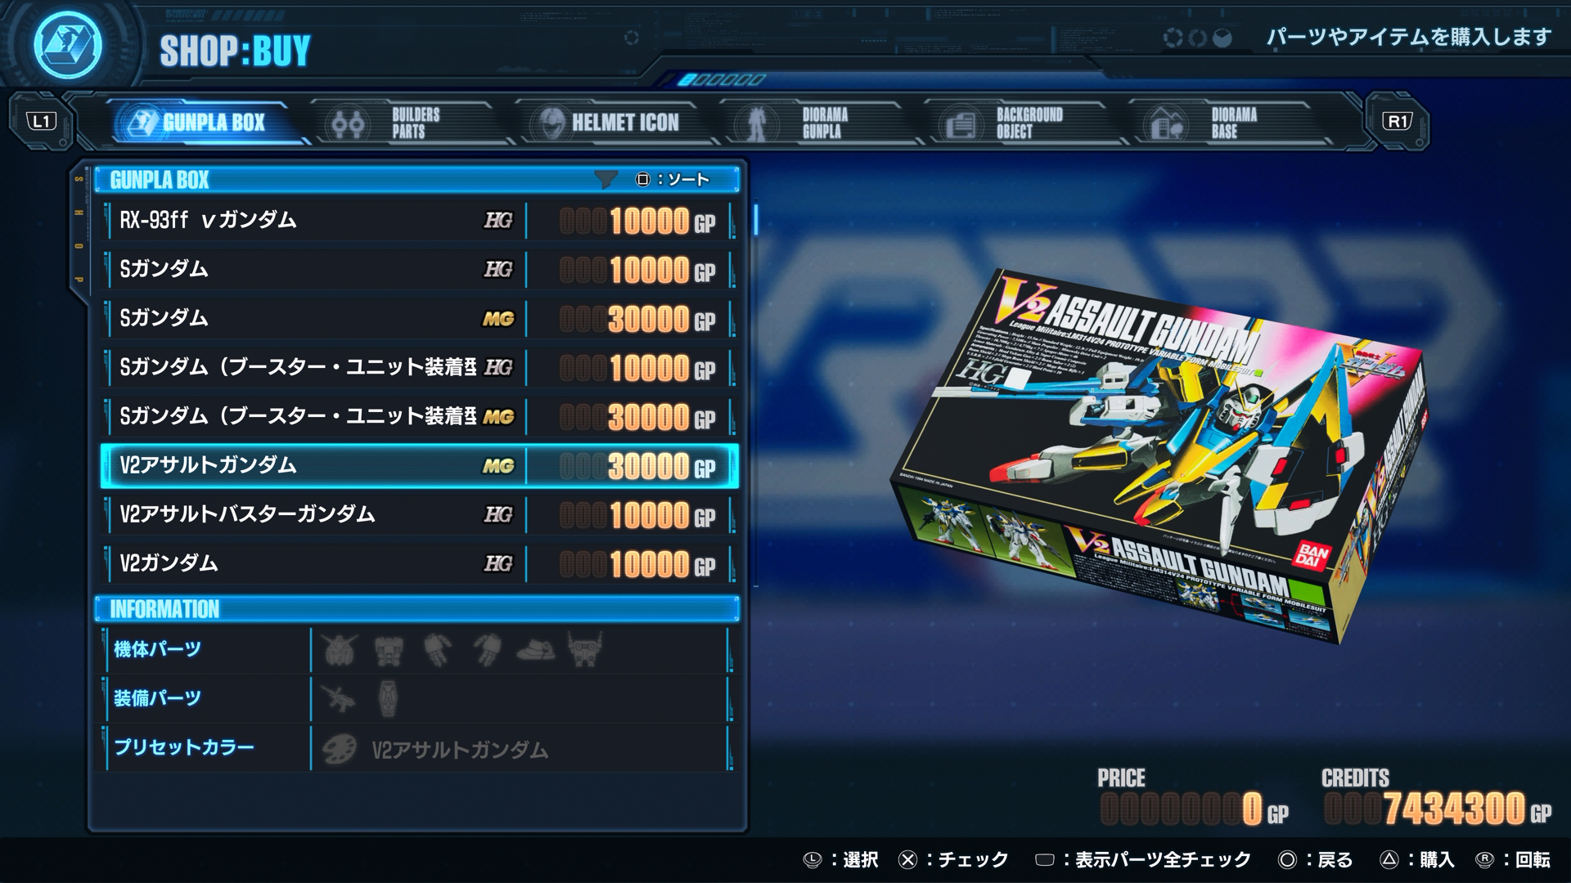
Task: Click the V2 Assault Gundam box art
Action: click(1159, 456)
